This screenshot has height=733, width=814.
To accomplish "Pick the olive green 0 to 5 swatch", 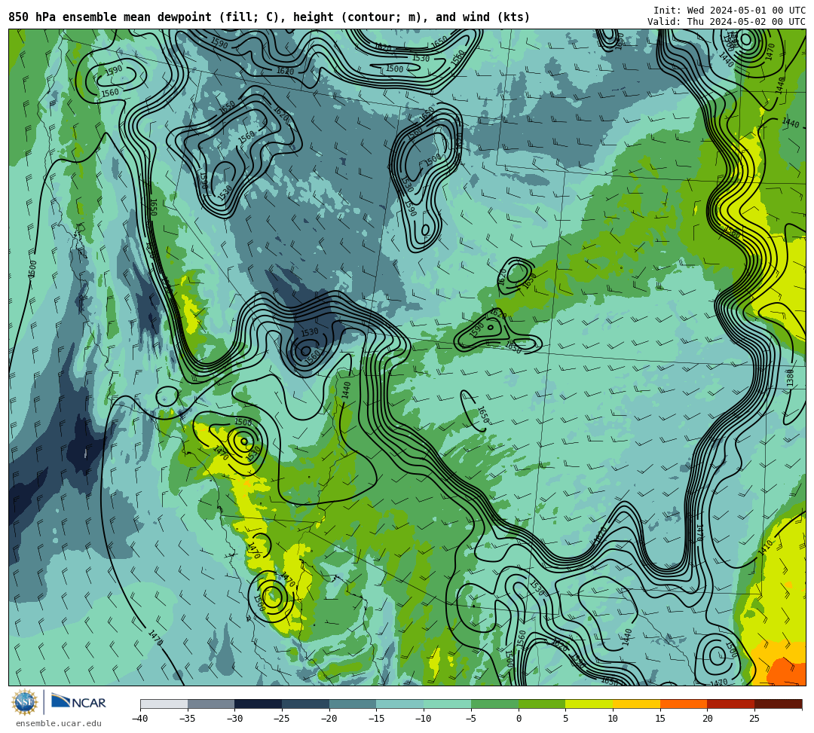I will (x=542, y=704).
